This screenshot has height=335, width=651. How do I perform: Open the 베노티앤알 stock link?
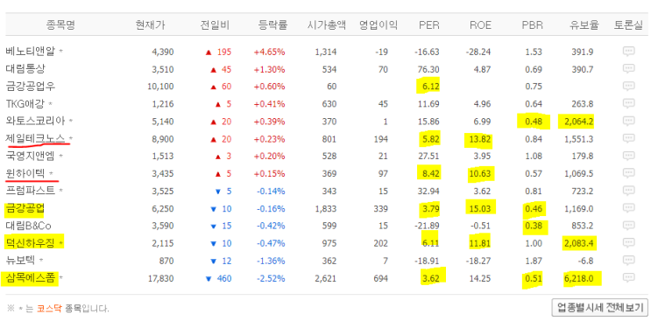[x=31, y=52]
